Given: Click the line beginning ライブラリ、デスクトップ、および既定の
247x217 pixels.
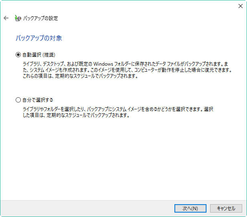Looking at the screenshot, I should (x=126, y=64).
